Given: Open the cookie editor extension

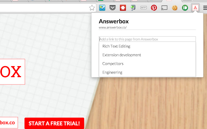Looking at the screenshot, I should point(175,8).
